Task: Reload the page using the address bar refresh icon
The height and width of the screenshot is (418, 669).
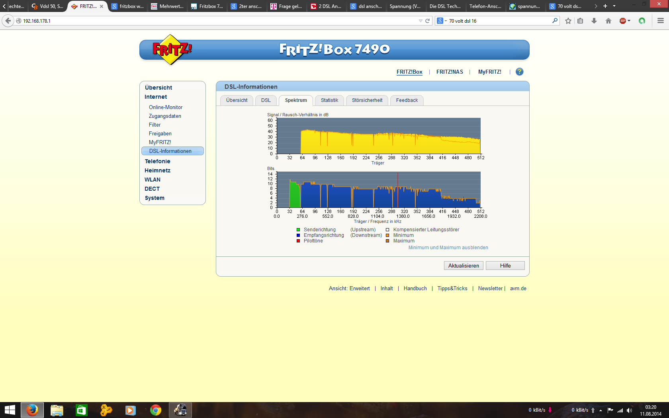Action: 428,21
